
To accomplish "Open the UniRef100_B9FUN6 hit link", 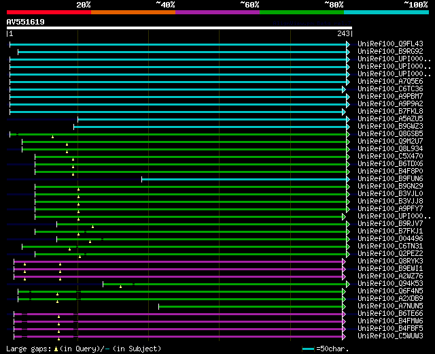I will pos(391,179).
